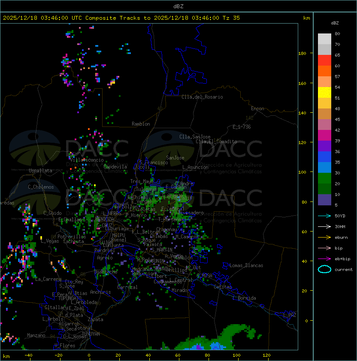
Task: Click the 'L_Dormida' map label
Action: click(244, 298)
